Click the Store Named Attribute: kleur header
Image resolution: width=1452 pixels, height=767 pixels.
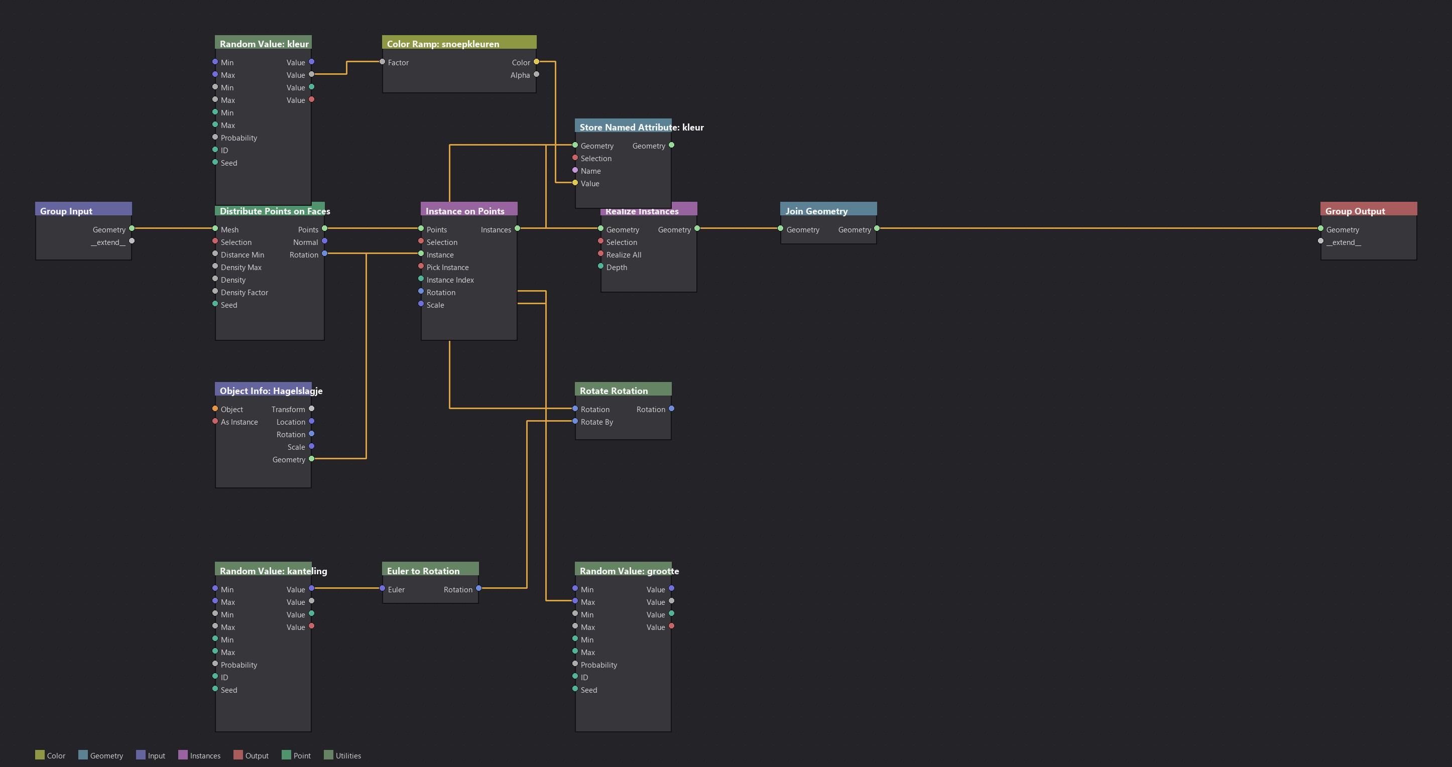coord(623,126)
